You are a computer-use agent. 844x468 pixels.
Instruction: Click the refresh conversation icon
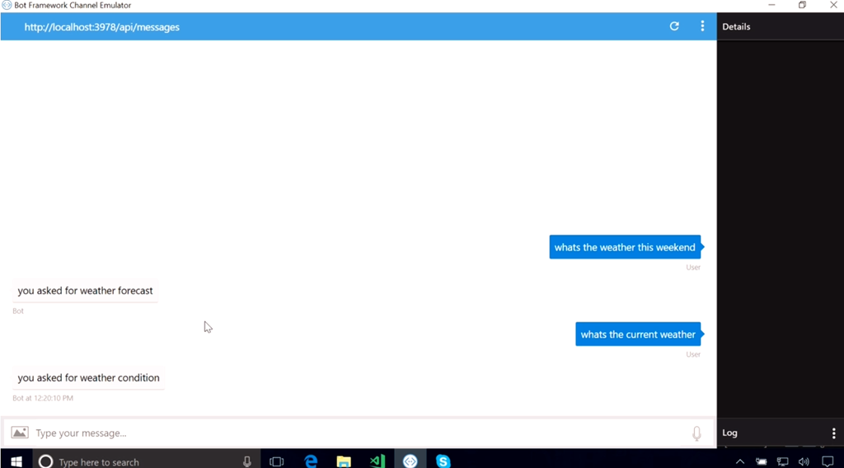pos(674,26)
